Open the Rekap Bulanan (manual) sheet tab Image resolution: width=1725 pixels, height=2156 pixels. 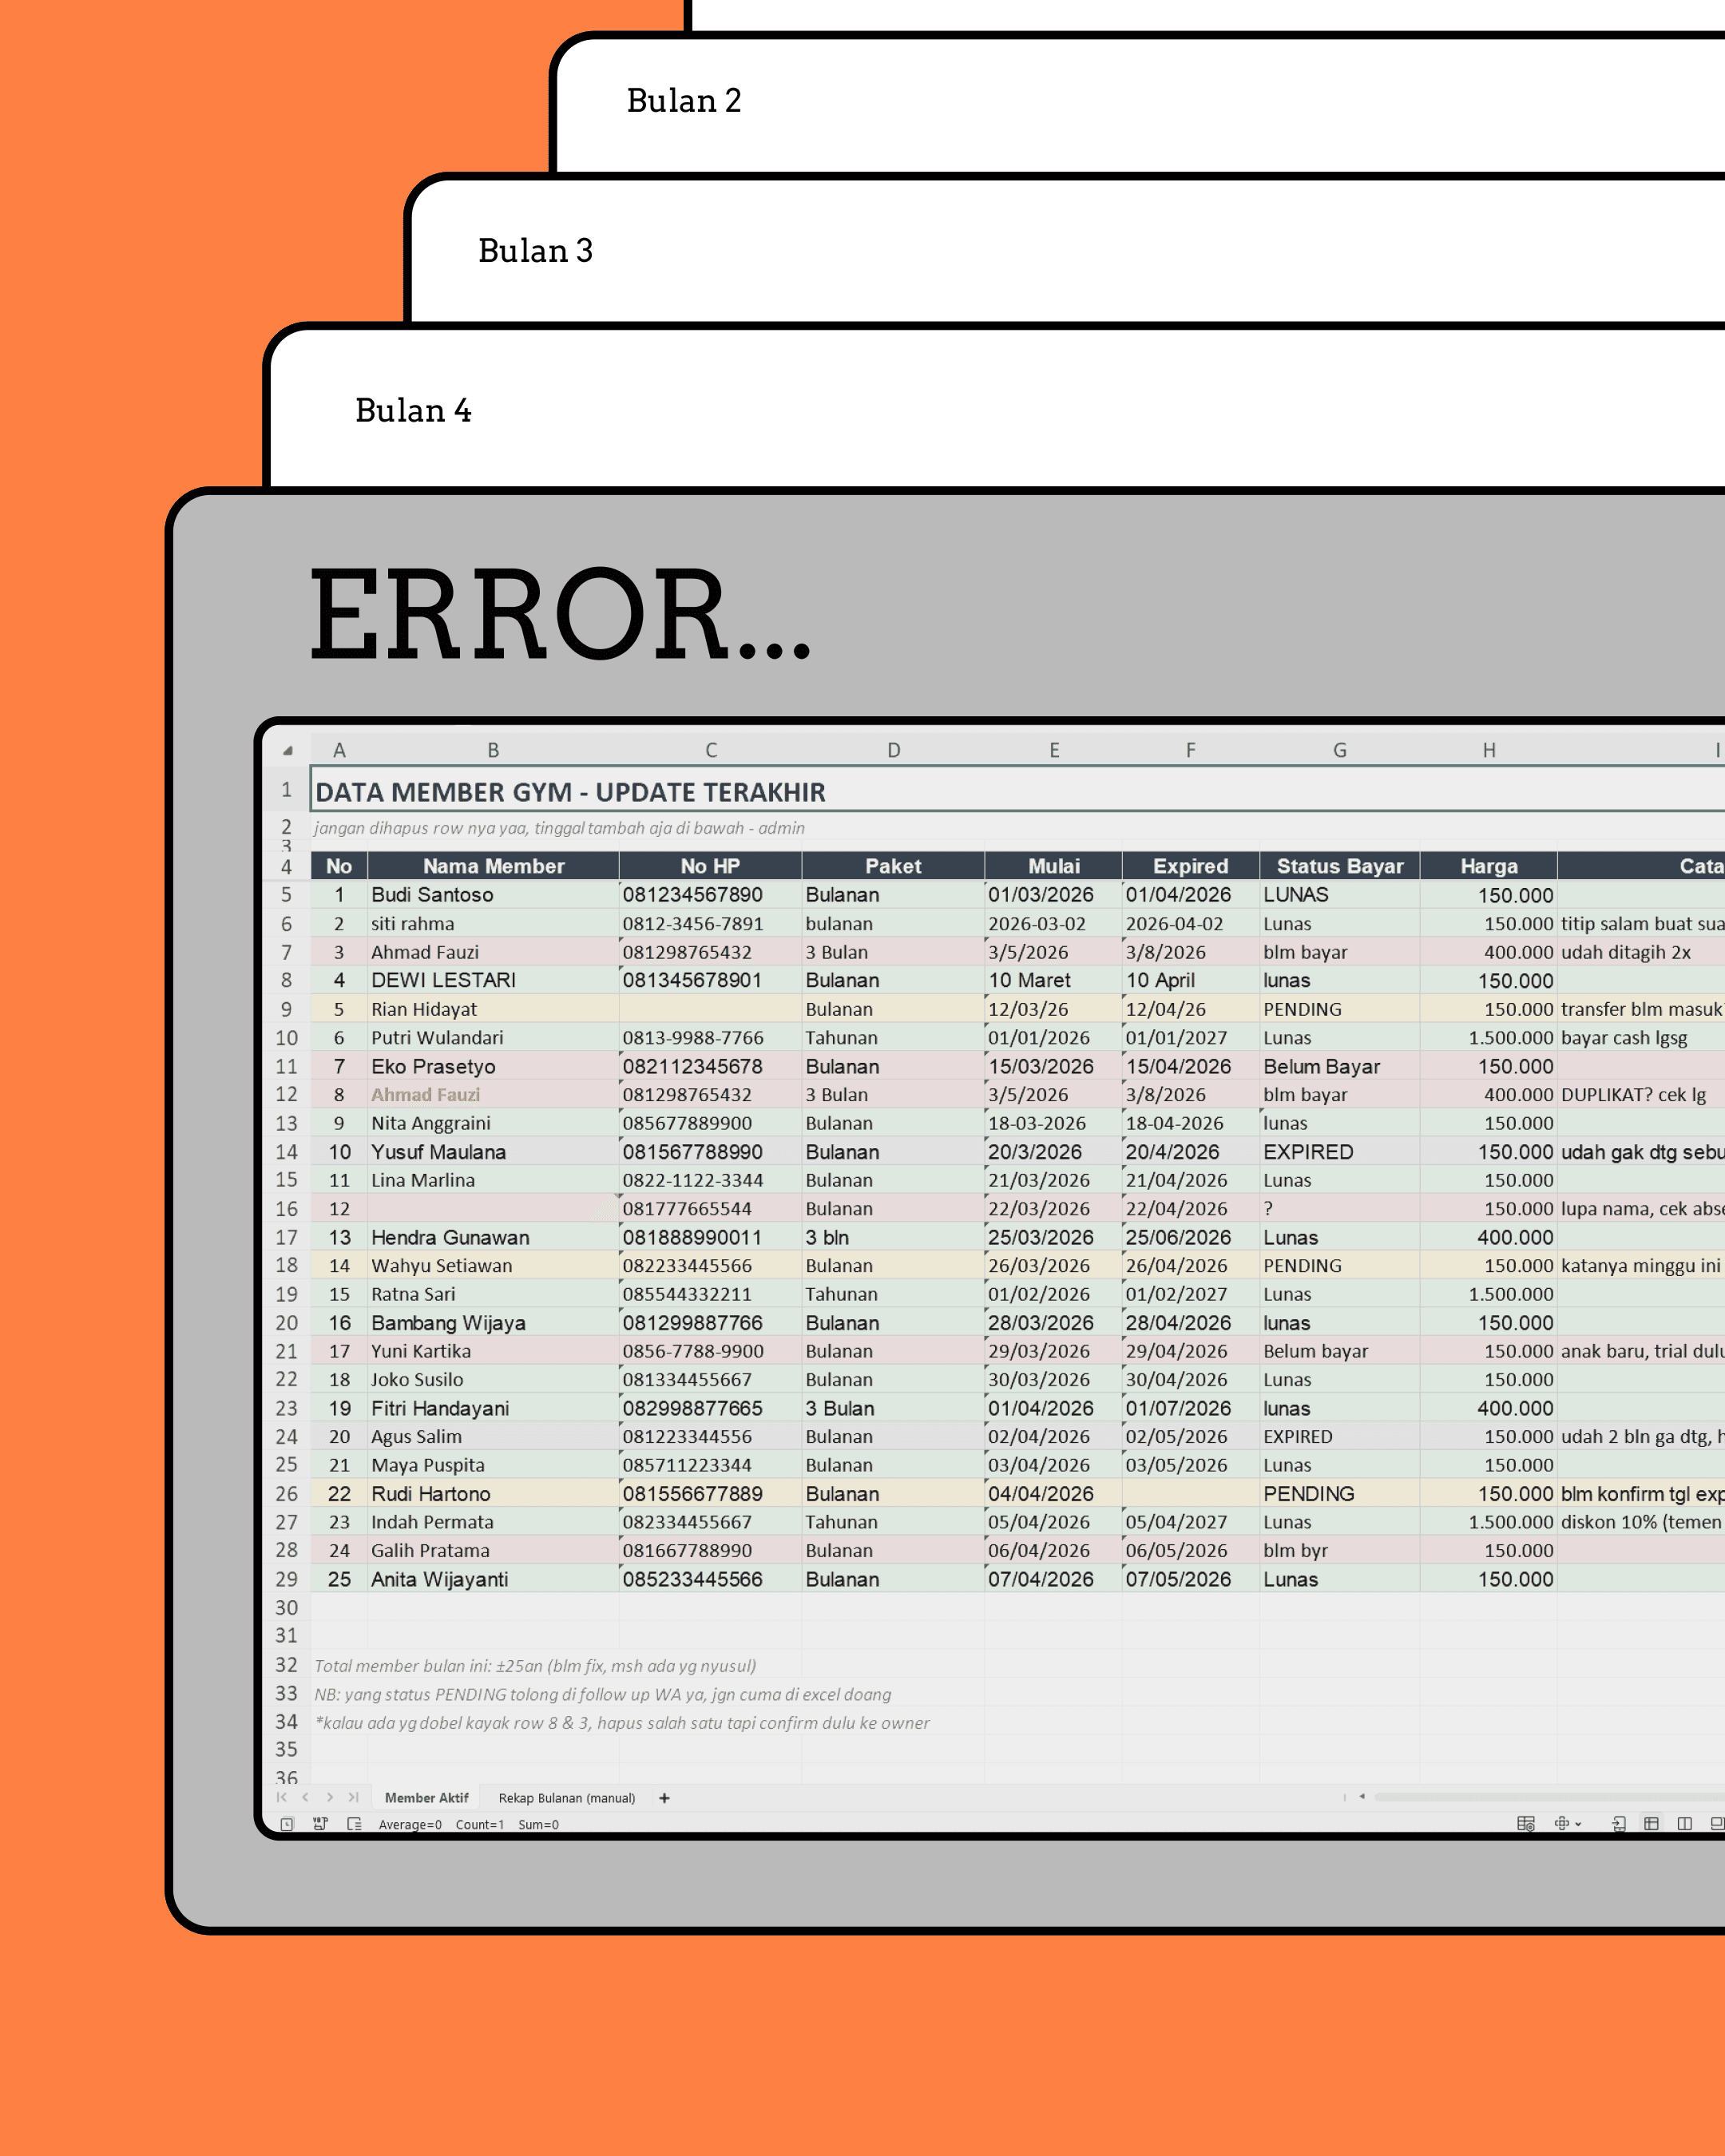[567, 1798]
